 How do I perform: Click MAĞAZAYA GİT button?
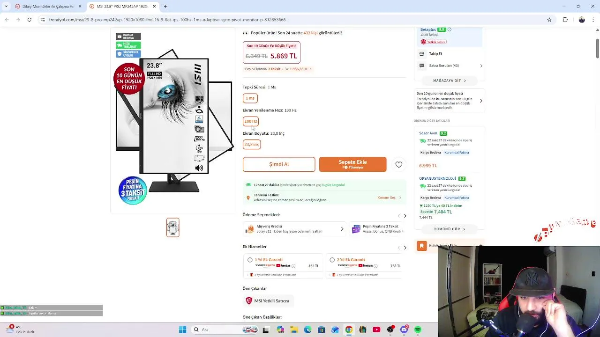(449, 81)
